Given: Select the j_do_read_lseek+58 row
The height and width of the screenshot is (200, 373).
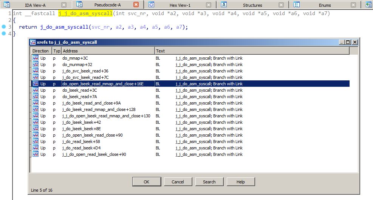Looking at the screenshot, I should click(x=190, y=142).
